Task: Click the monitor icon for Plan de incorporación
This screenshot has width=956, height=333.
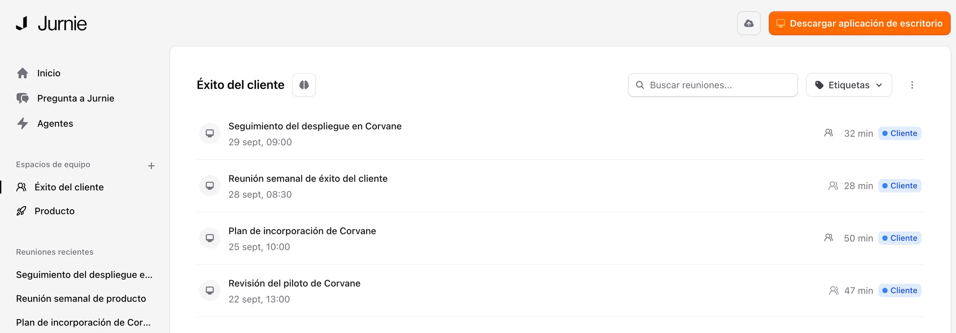Action: (210, 238)
